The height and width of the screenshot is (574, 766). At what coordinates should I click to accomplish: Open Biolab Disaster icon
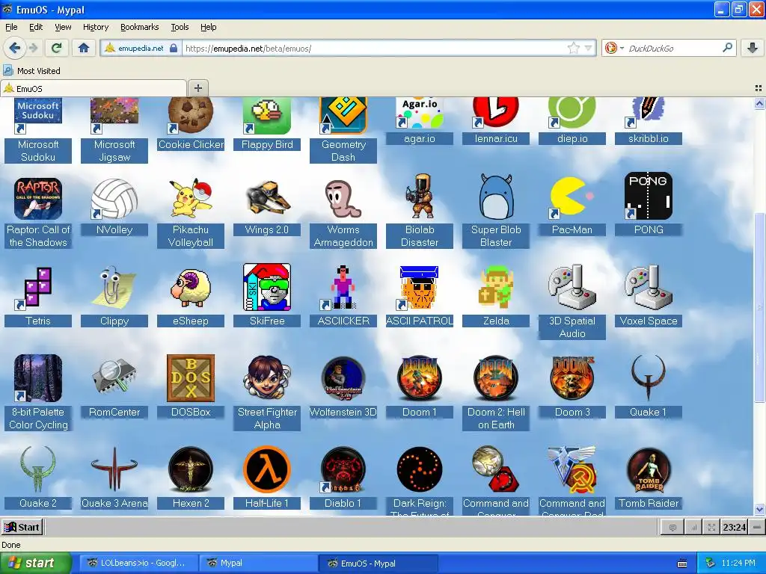pyautogui.click(x=420, y=197)
